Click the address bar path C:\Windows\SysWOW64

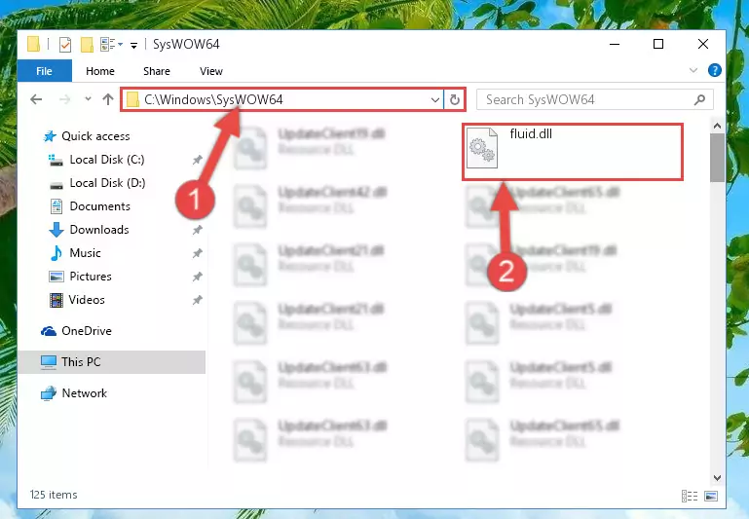[x=213, y=99]
